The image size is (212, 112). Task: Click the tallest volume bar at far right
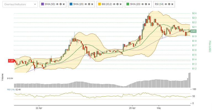point(190,80)
